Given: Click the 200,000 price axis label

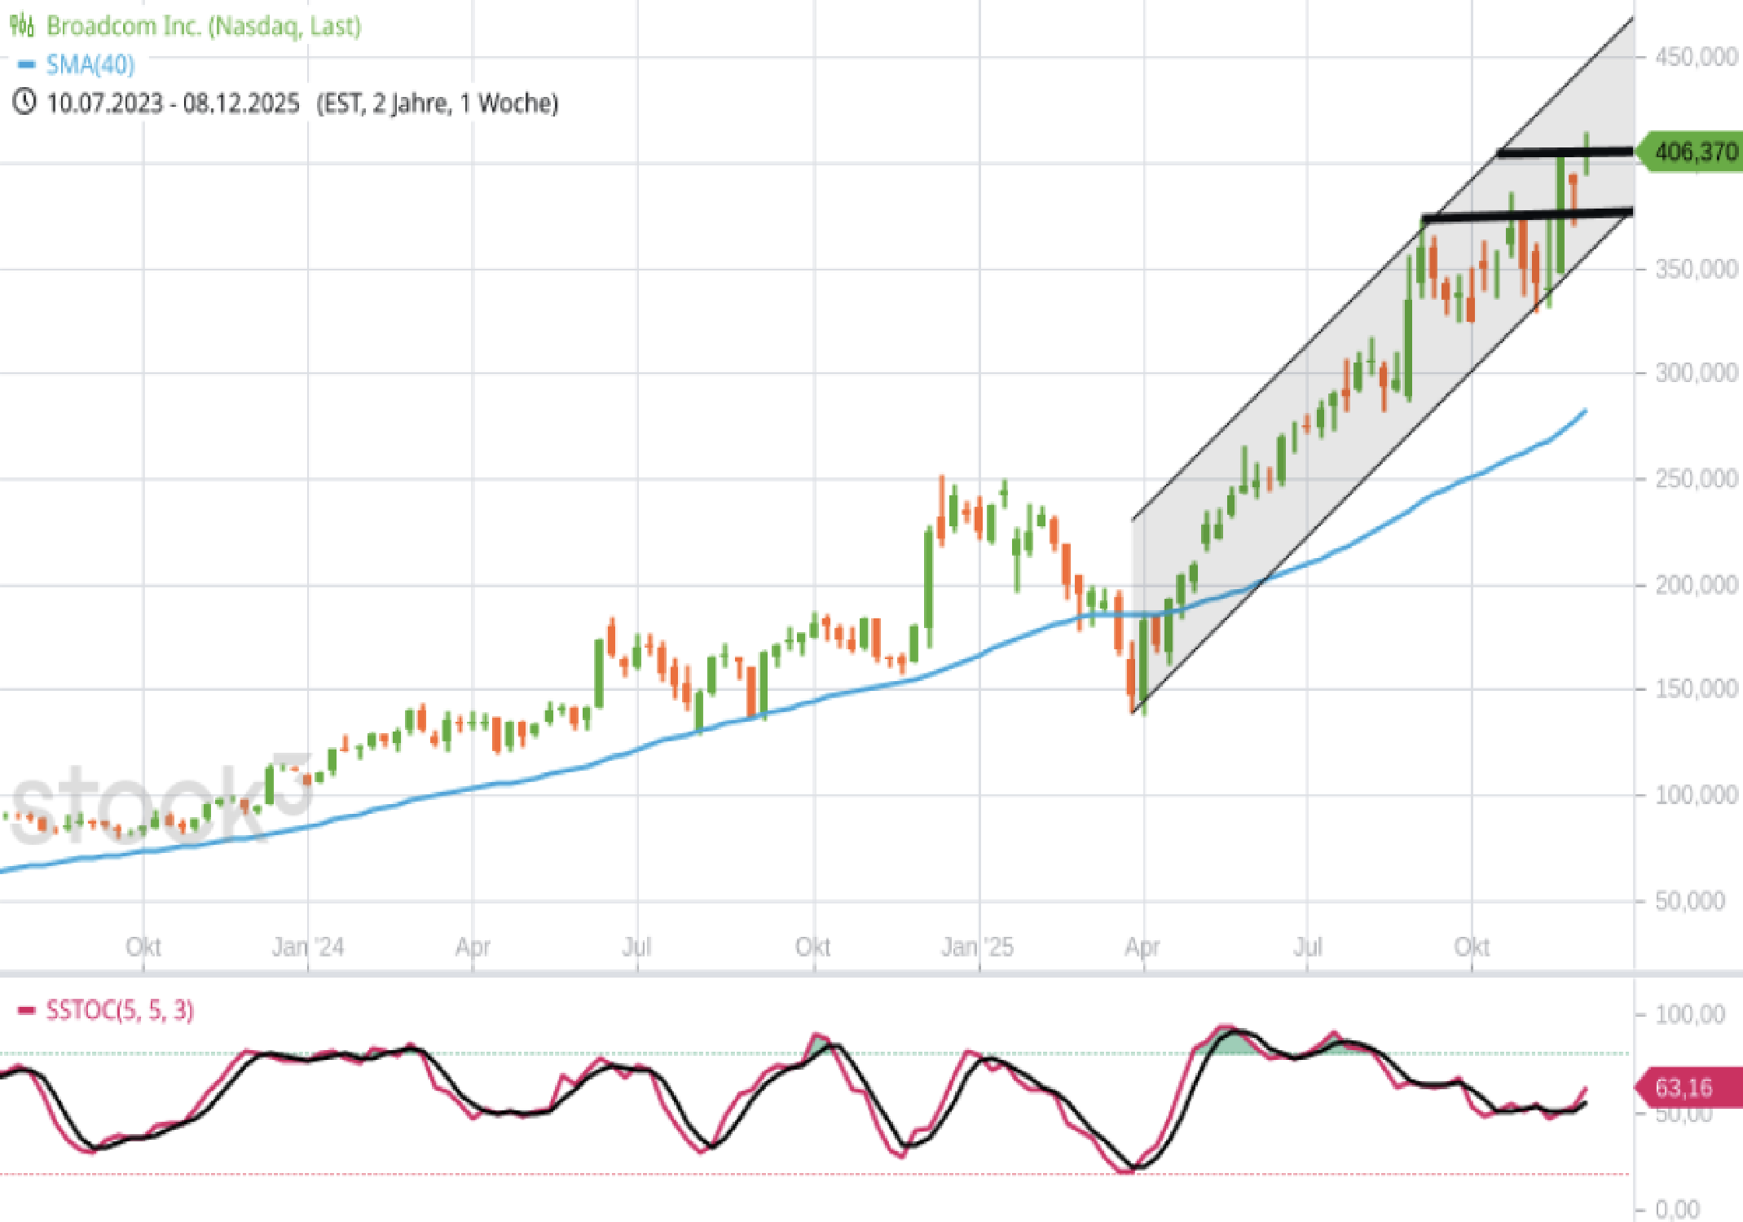Looking at the screenshot, I should 1696,584.
